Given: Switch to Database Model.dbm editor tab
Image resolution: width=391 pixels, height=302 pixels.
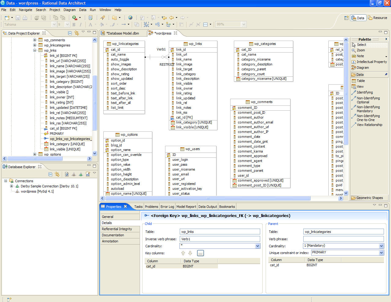Looking at the screenshot, I should coord(122,33).
